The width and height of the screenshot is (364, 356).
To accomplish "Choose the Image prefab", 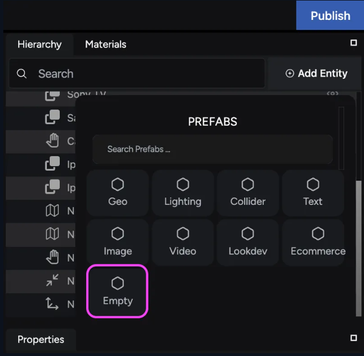I will click(117, 242).
